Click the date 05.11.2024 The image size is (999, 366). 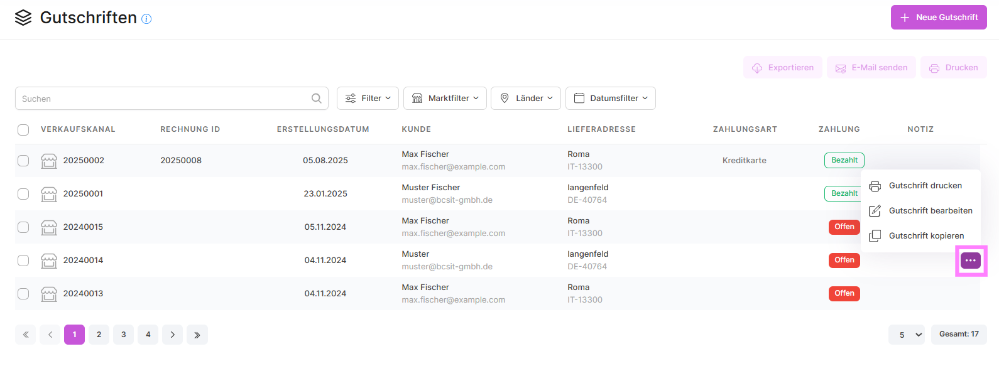coord(325,227)
